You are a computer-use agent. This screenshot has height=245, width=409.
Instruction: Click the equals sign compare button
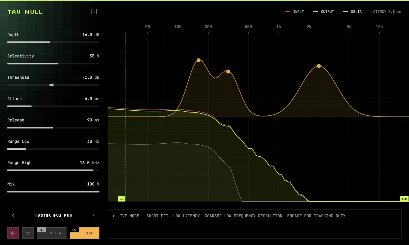(x=28, y=233)
